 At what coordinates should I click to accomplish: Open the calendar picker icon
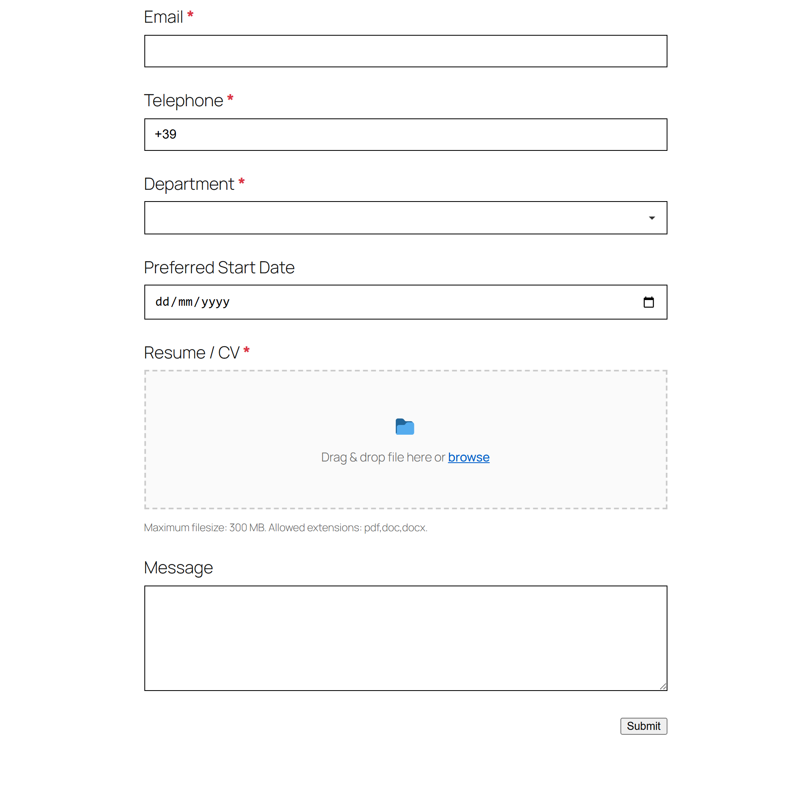coord(648,302)
